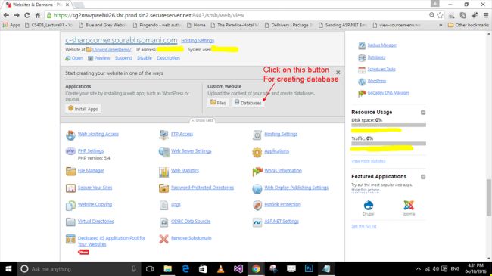The width and height of the screenshot is (492, 276).
Task: Show hidden system tray icons
Action: [419, 268]
